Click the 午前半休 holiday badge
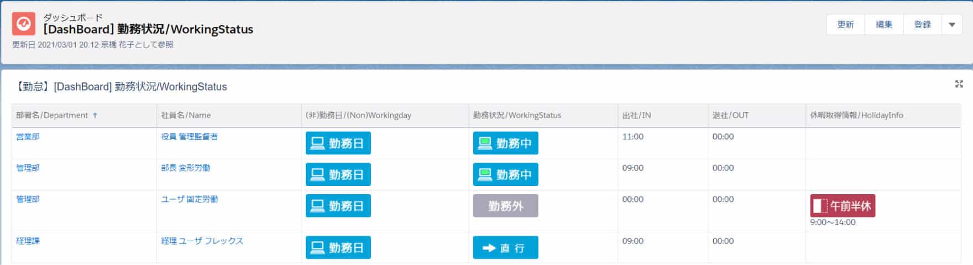Screen dimensions: 973x265 (x=843, y=206)
